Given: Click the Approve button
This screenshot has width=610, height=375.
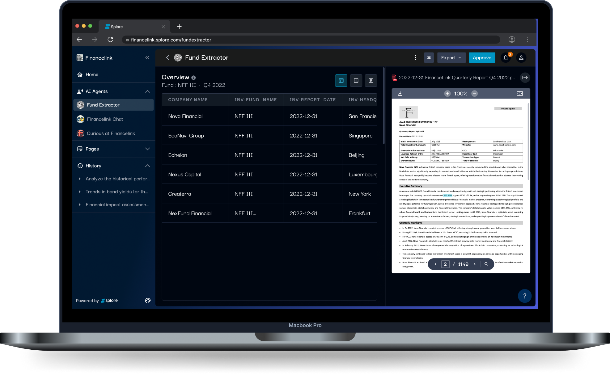Looking at the screenshot, I should coord(482,58).
